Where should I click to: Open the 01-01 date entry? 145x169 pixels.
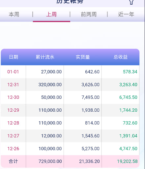[13, 72]
